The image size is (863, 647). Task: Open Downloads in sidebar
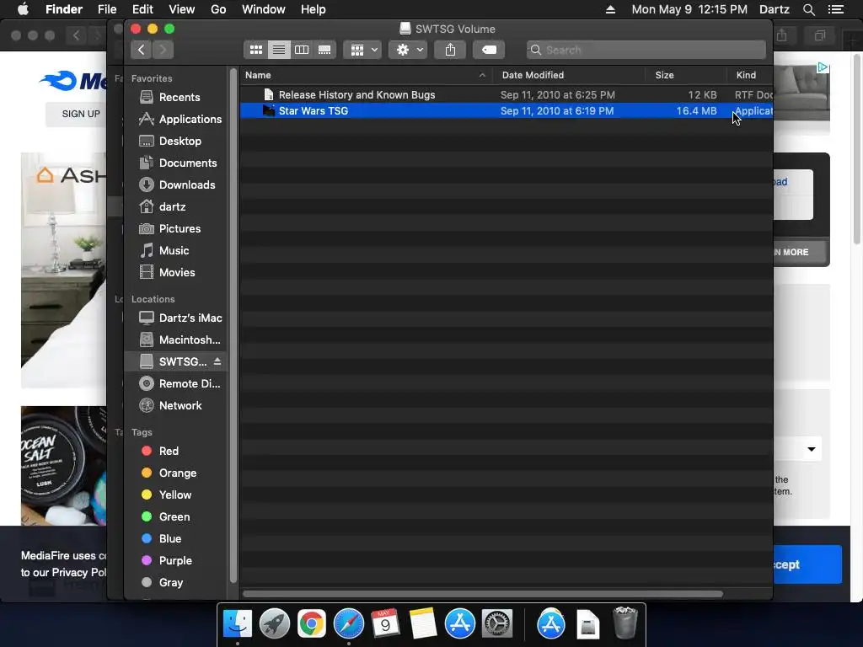(x=176, y=184)
